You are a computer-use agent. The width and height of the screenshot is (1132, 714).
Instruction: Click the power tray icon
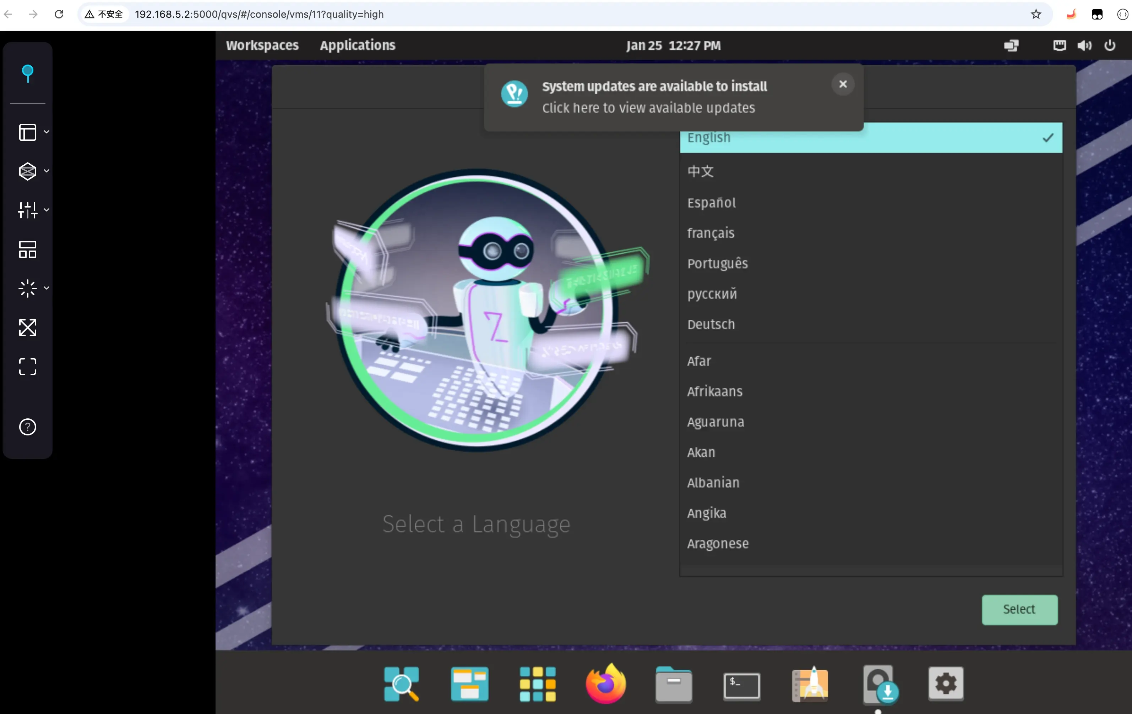(1109, 45)
